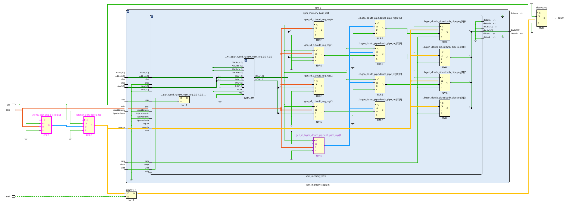Image resolution: width=568 pixels, height=204 pixels.
Task: Click the doutb[3:0] output pin on ram_i
Action: click(x=509, y=32)
